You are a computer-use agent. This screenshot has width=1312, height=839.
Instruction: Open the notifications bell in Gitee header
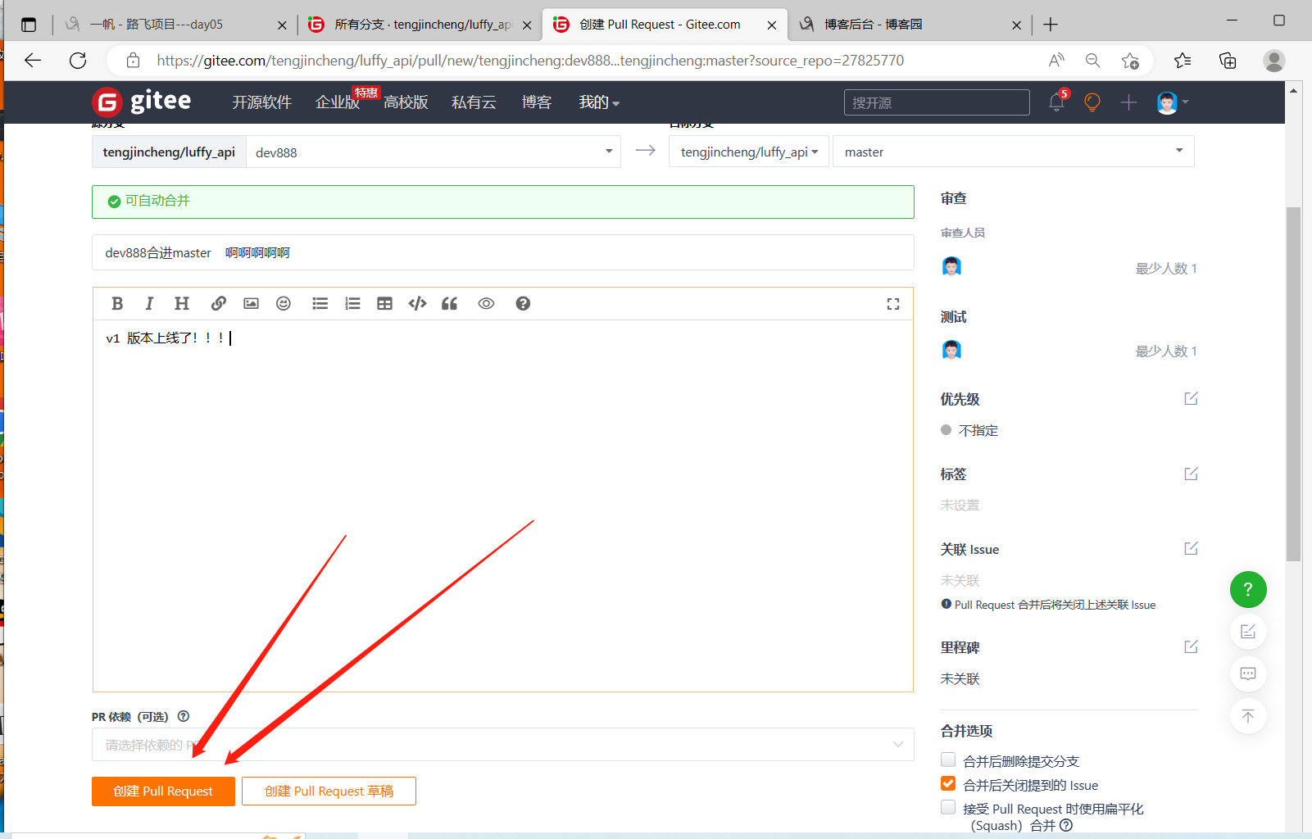pos(1056,102)
